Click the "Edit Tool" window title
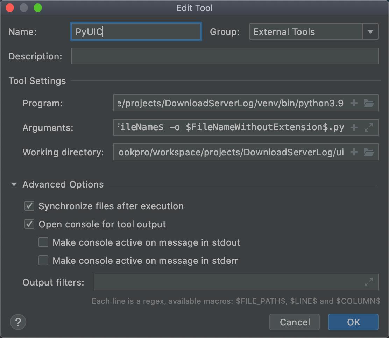Viewport: 389px width, 338px height. [194, 8]
